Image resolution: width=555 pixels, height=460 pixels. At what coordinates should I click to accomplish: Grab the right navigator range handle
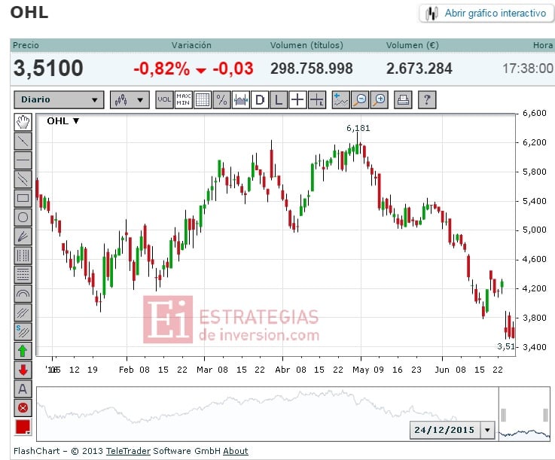pyautogui.click(x=546, y=415)
